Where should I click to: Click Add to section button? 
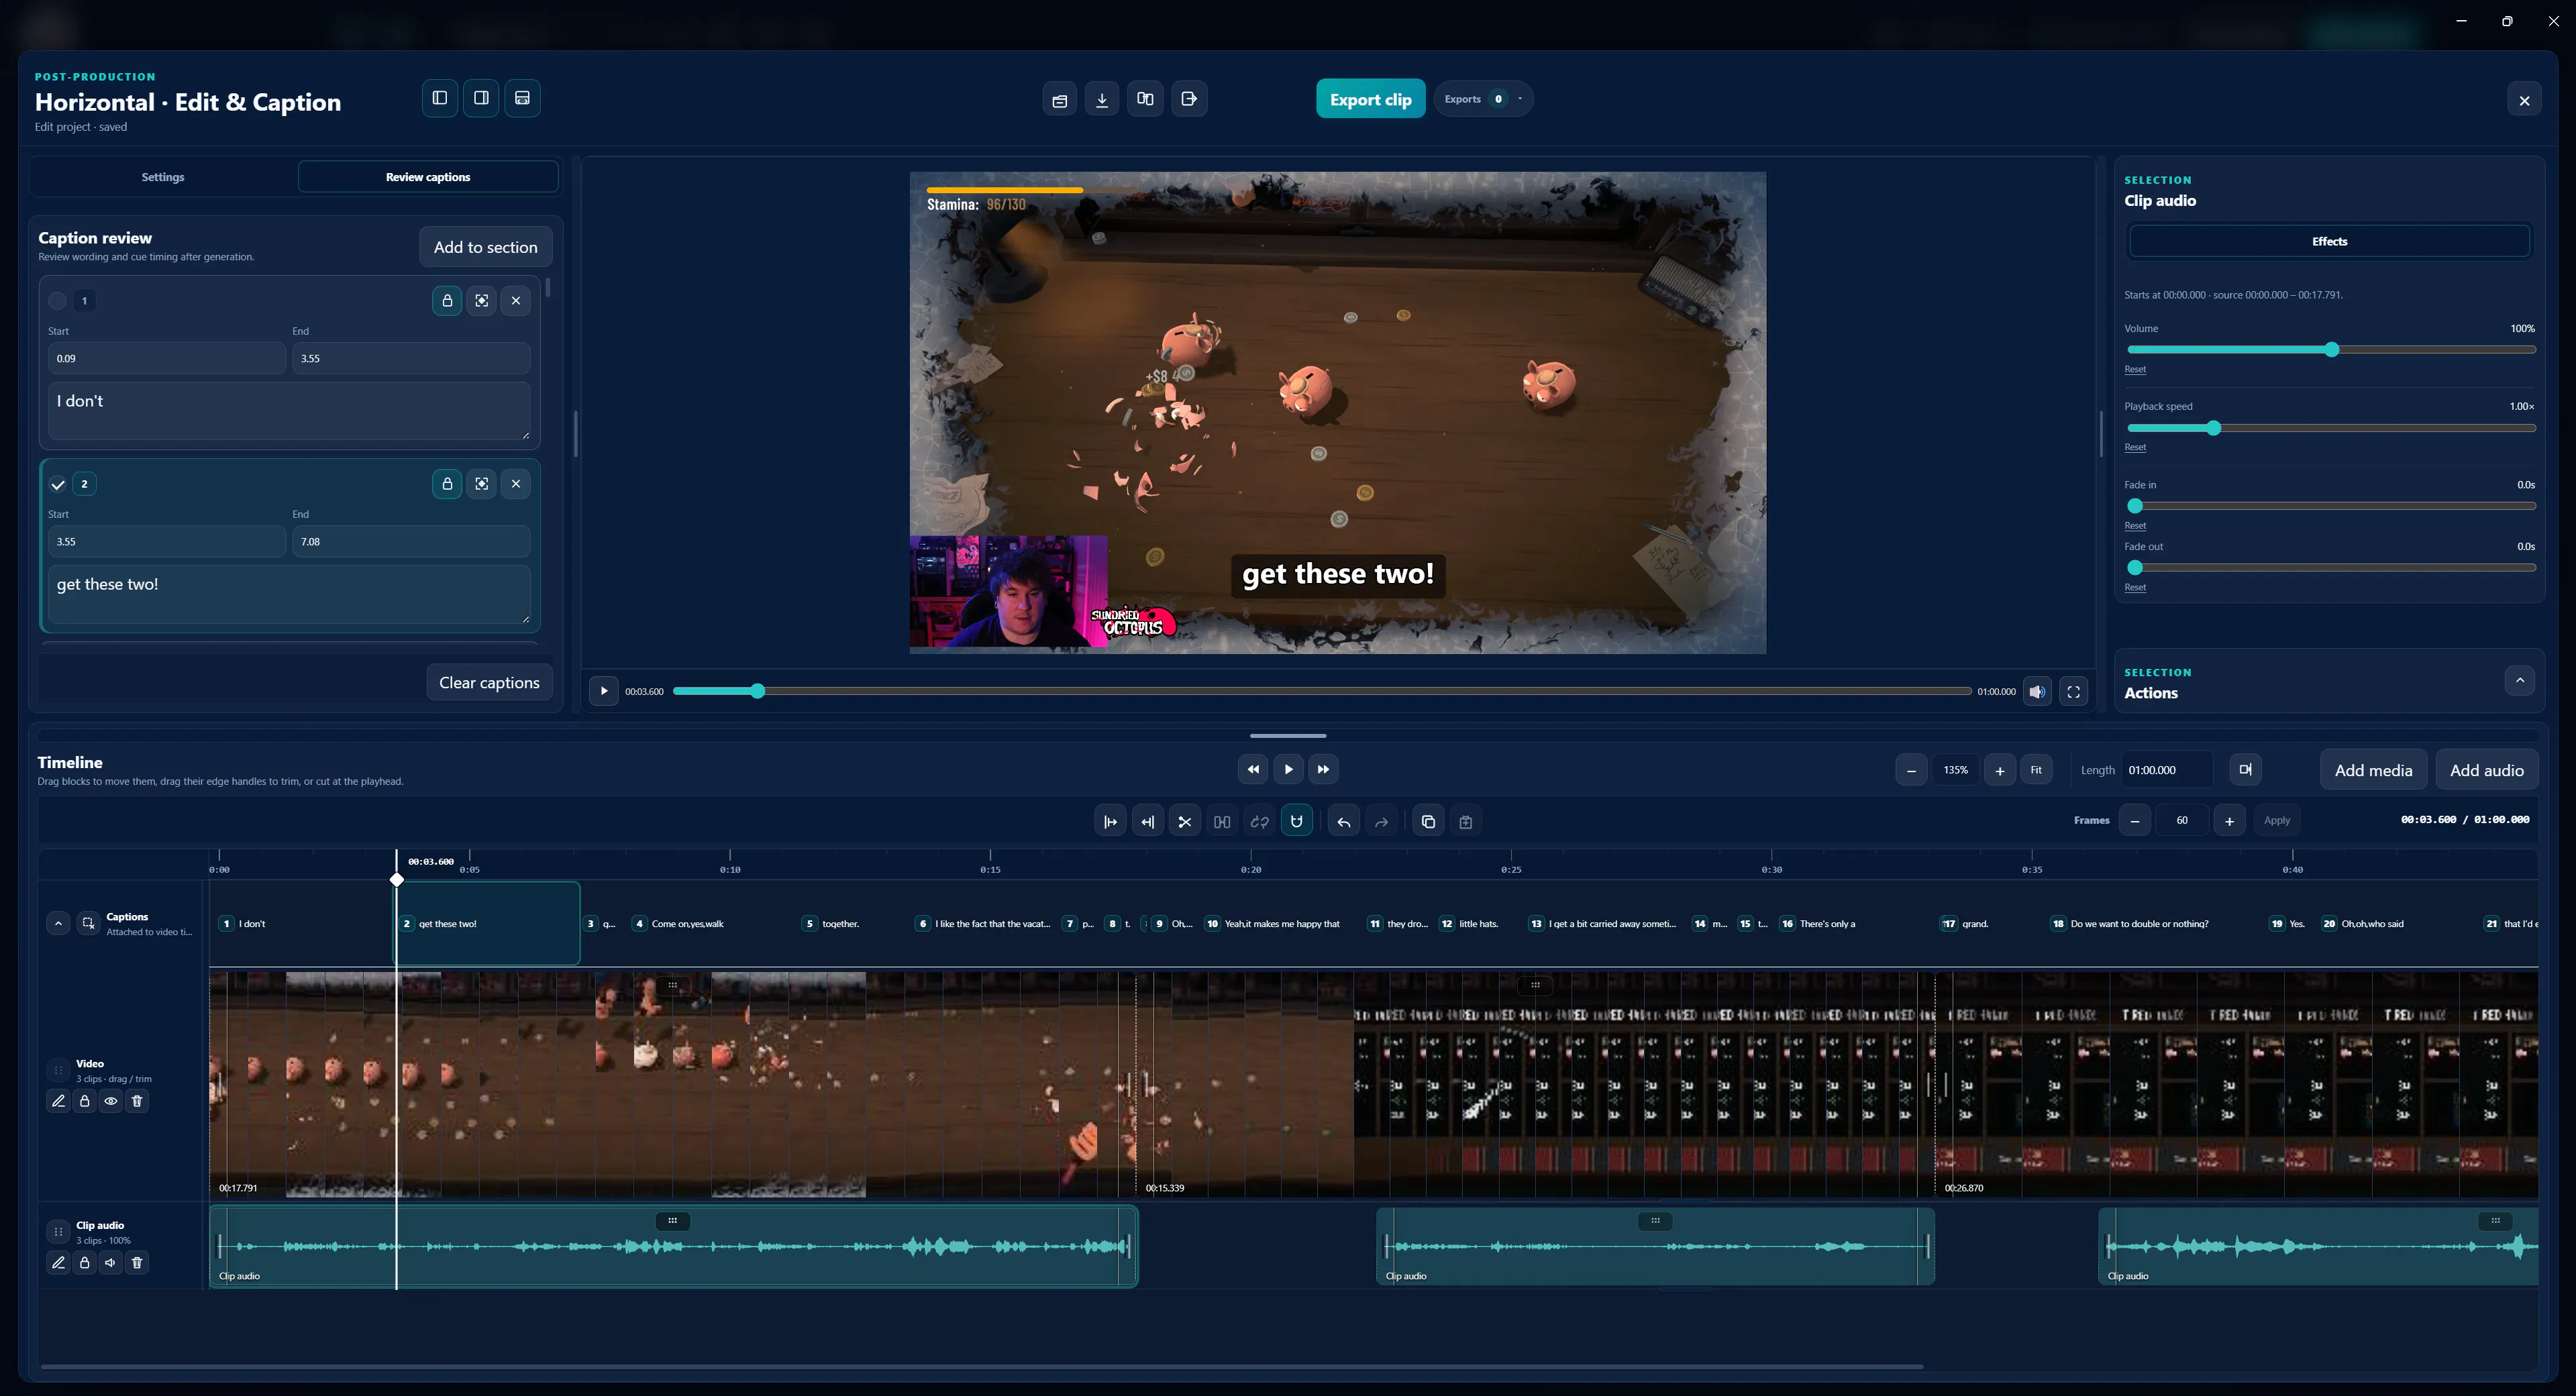(x=485, y=247)
